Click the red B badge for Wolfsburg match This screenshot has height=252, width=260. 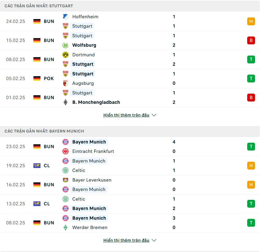pos(251,40)
